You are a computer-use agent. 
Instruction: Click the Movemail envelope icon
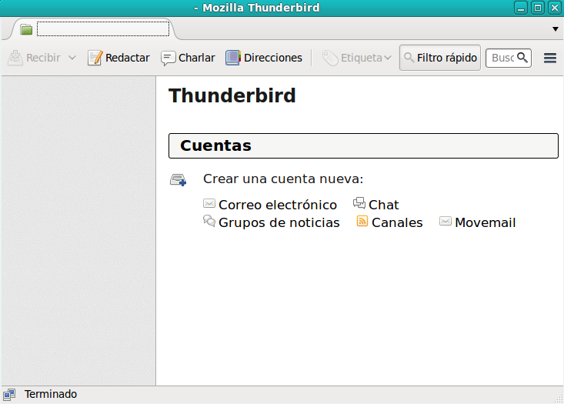pyautogui.click(x=446, y=221)
